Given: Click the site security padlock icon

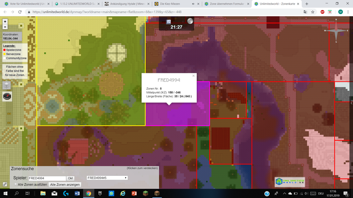Looking at the screenshot, I should click(x=29, y=12).
